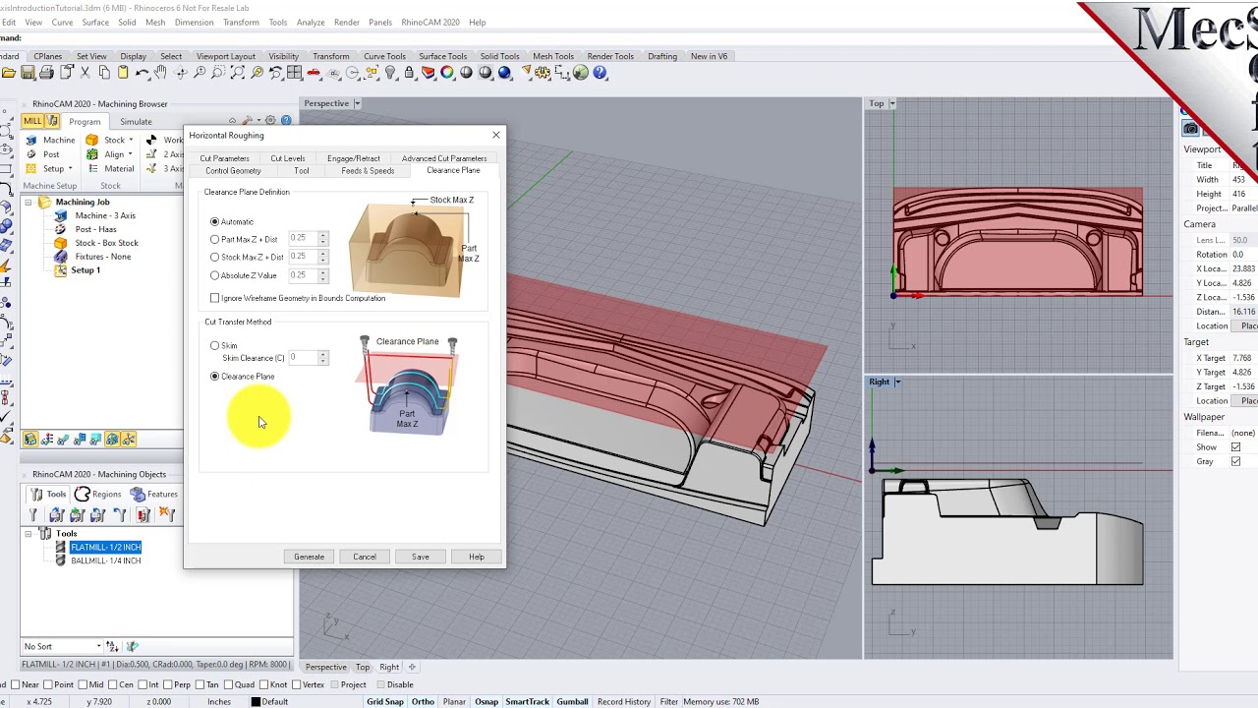Viewport: 1258px width, 708px height.
Task: Click the FLATMILL tool cutter icon
Action: pos(61,547)
